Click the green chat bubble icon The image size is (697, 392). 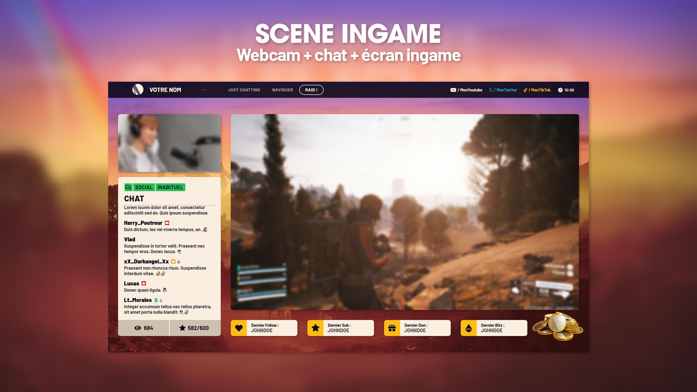click(x=128, y=187)
